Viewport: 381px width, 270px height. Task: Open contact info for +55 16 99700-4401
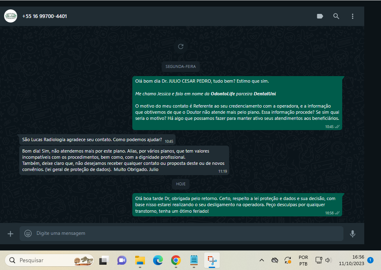coord(45,16)
